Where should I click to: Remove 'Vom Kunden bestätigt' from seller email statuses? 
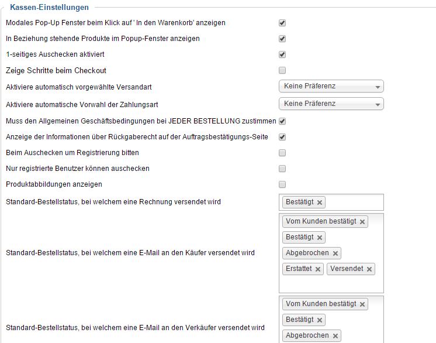coord(362,304)
